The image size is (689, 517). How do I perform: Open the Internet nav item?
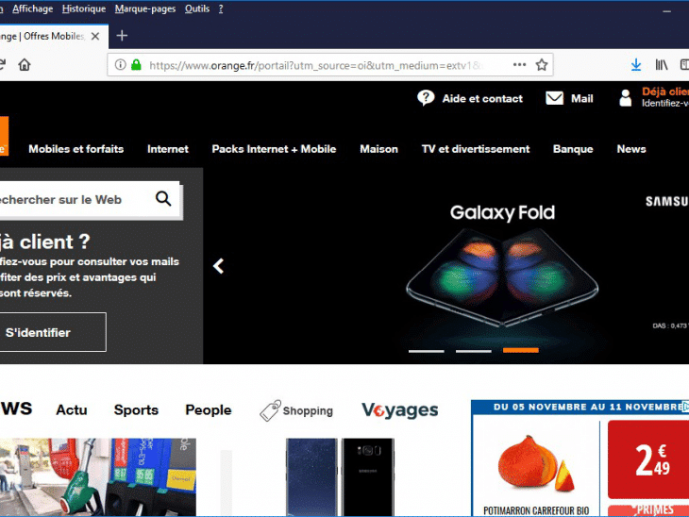tap(168, 149)
